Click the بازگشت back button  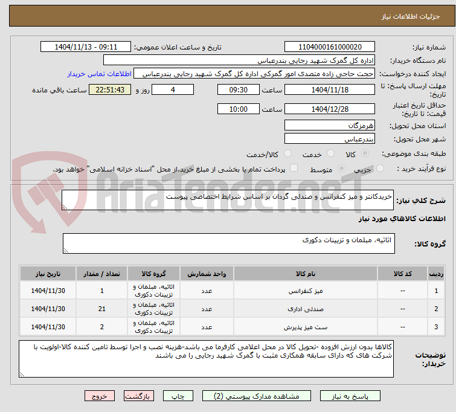point(139,396)
